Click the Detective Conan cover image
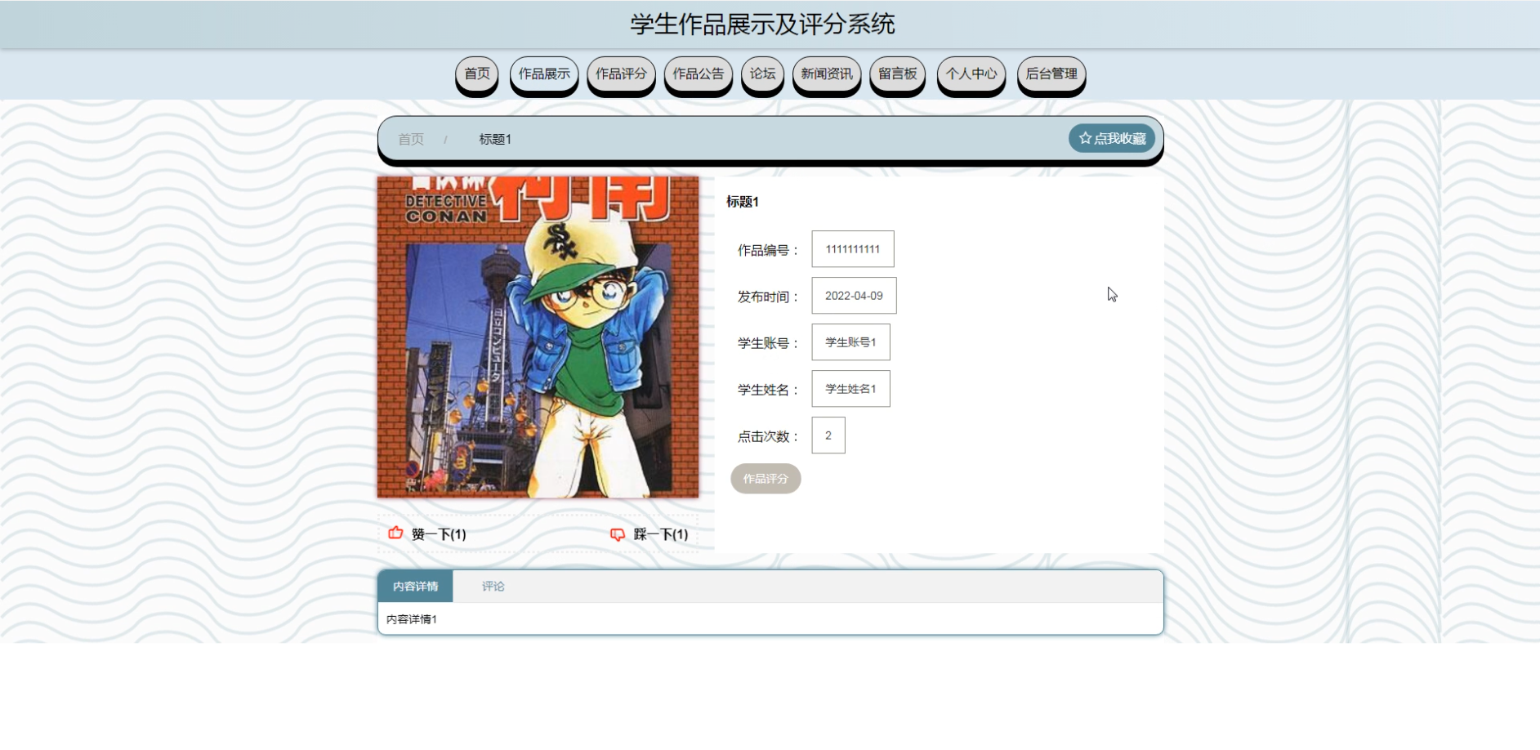The height and width of the screenshot is (750, 1540). pyautogui.click(x=538, y=337)
